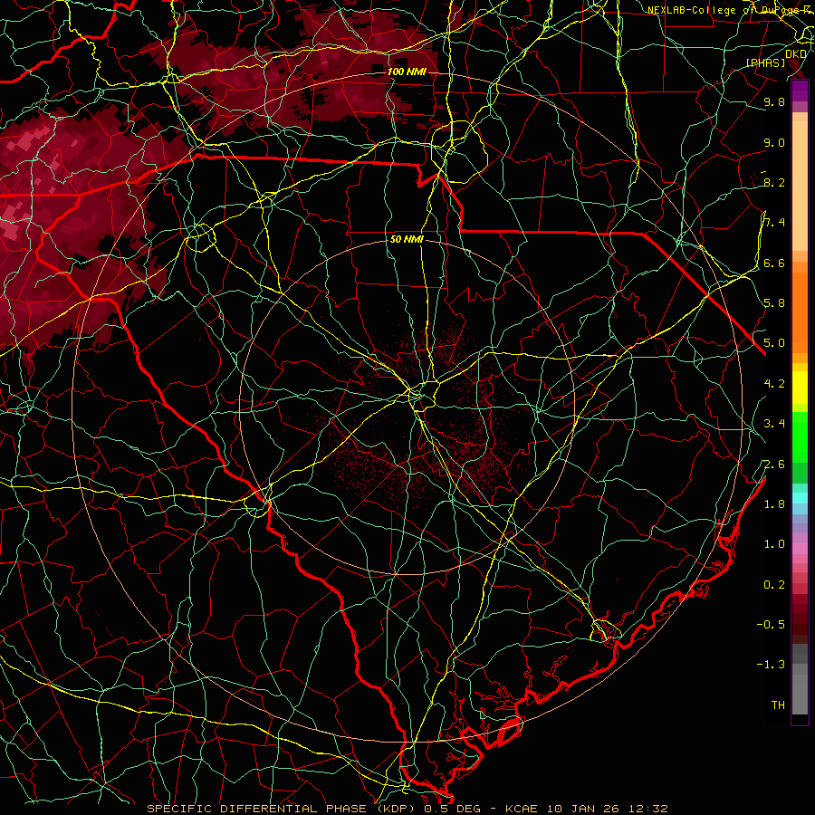815x815 pixels.
Task: Click the -1.3 legend value
Action: 771,665
